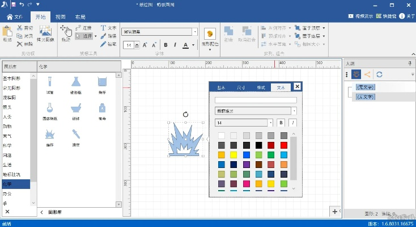The image size is (416, 227).
Task: Toggle bold in the ribbon font group
Action: coord(166,45)
